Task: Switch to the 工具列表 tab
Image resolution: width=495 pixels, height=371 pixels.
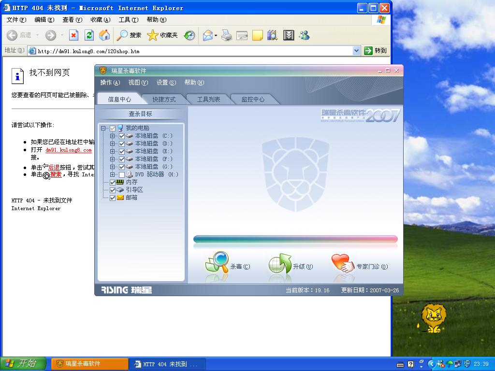Action: click(208, 100)
